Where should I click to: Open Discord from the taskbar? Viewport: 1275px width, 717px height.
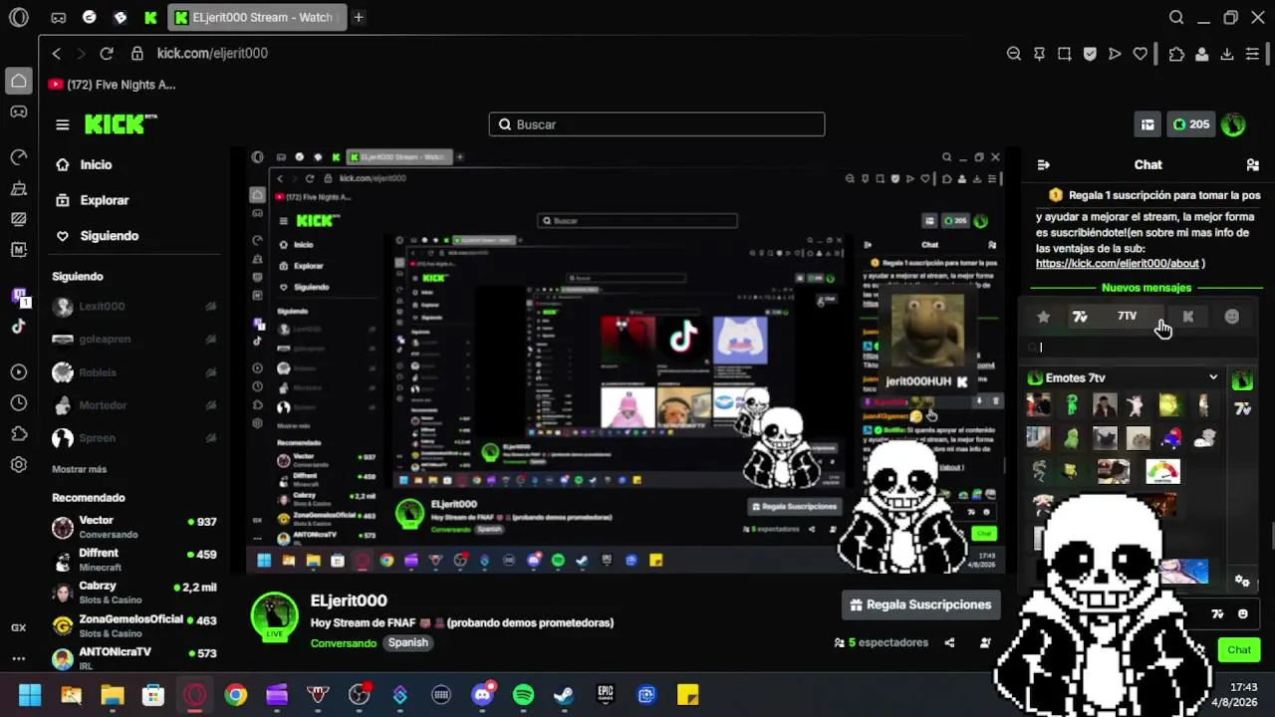point(483,695)
